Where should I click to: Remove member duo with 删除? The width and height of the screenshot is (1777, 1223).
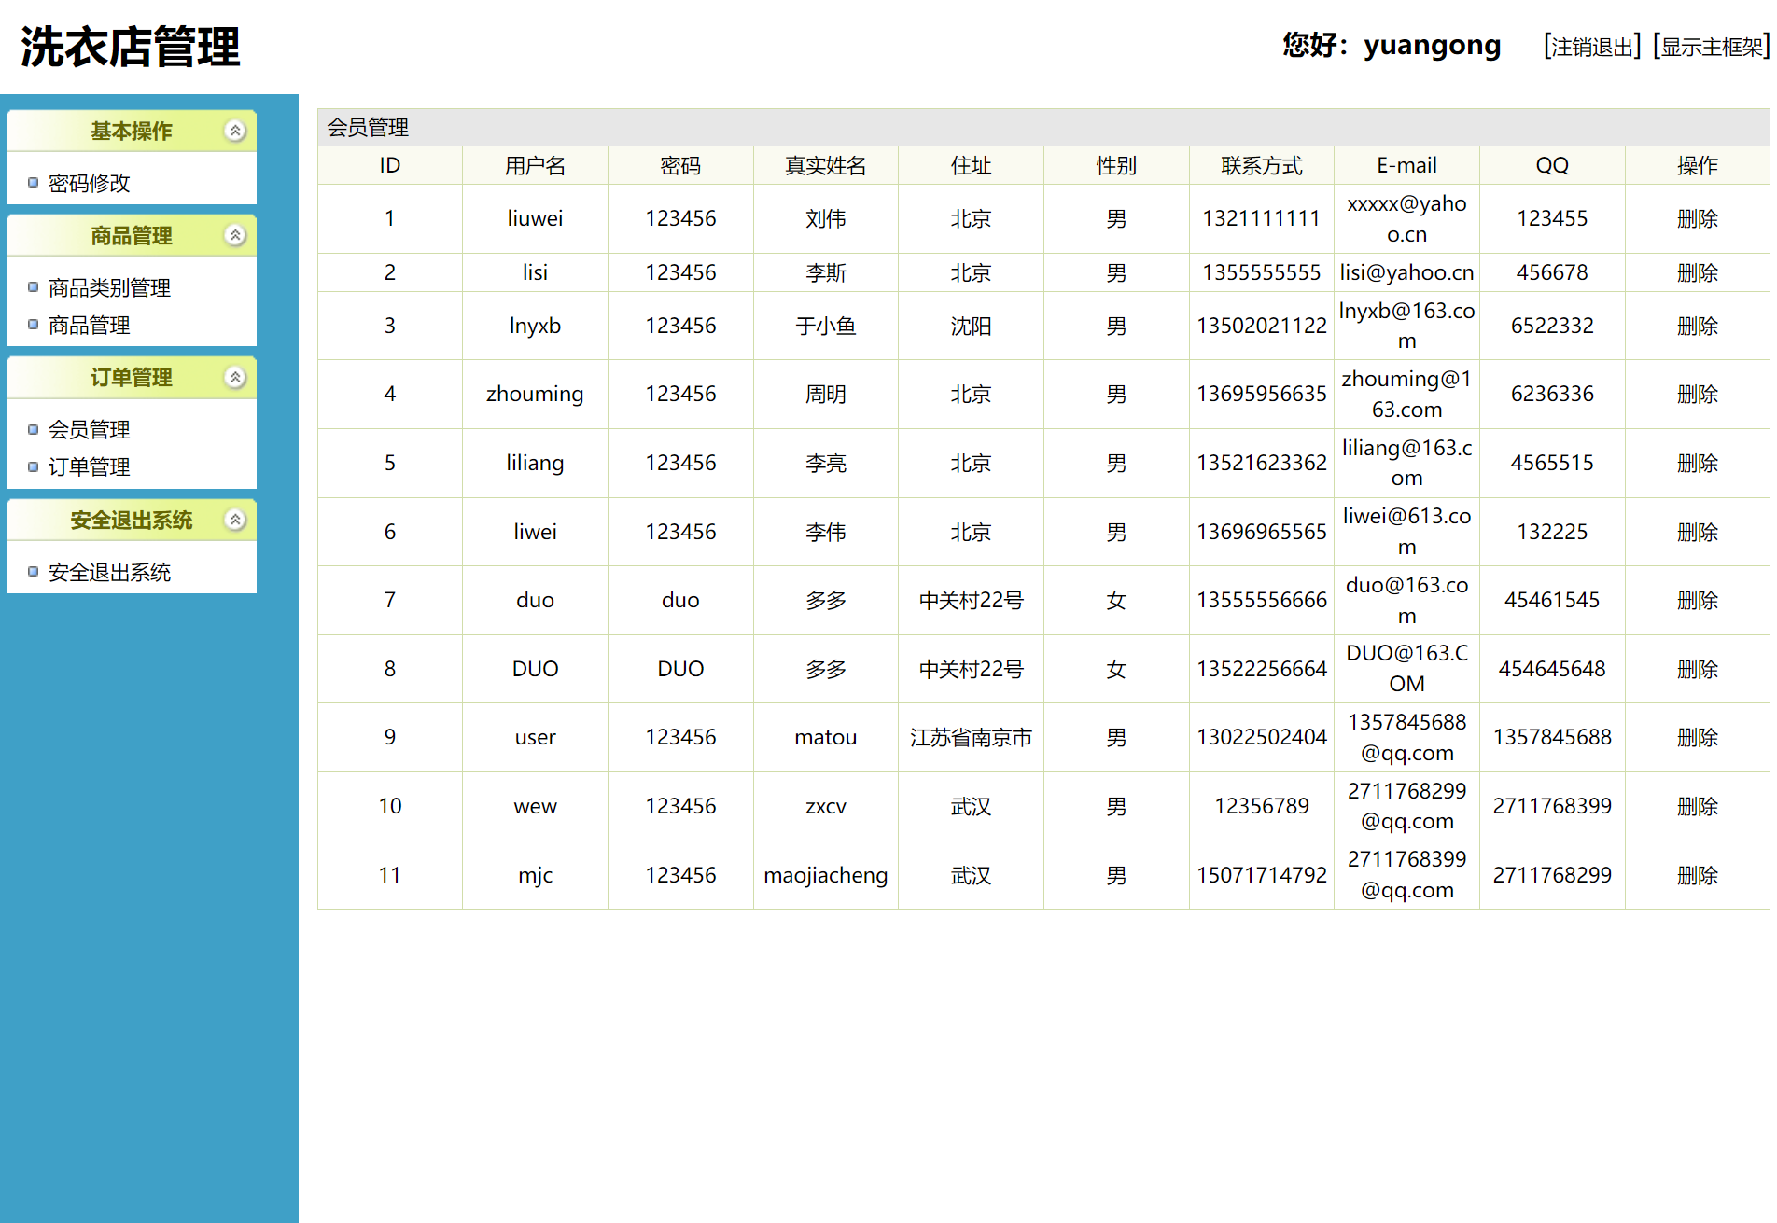(1697, 601)
